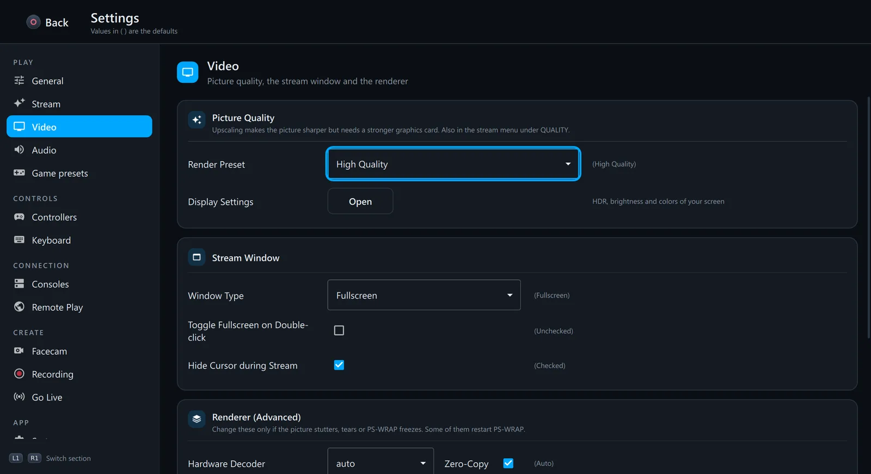Open the Video settings section

79,126
